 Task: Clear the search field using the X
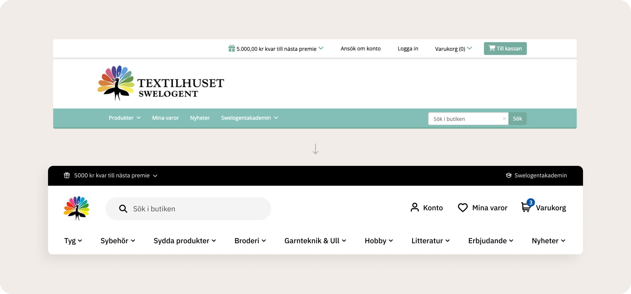point(504,119)
